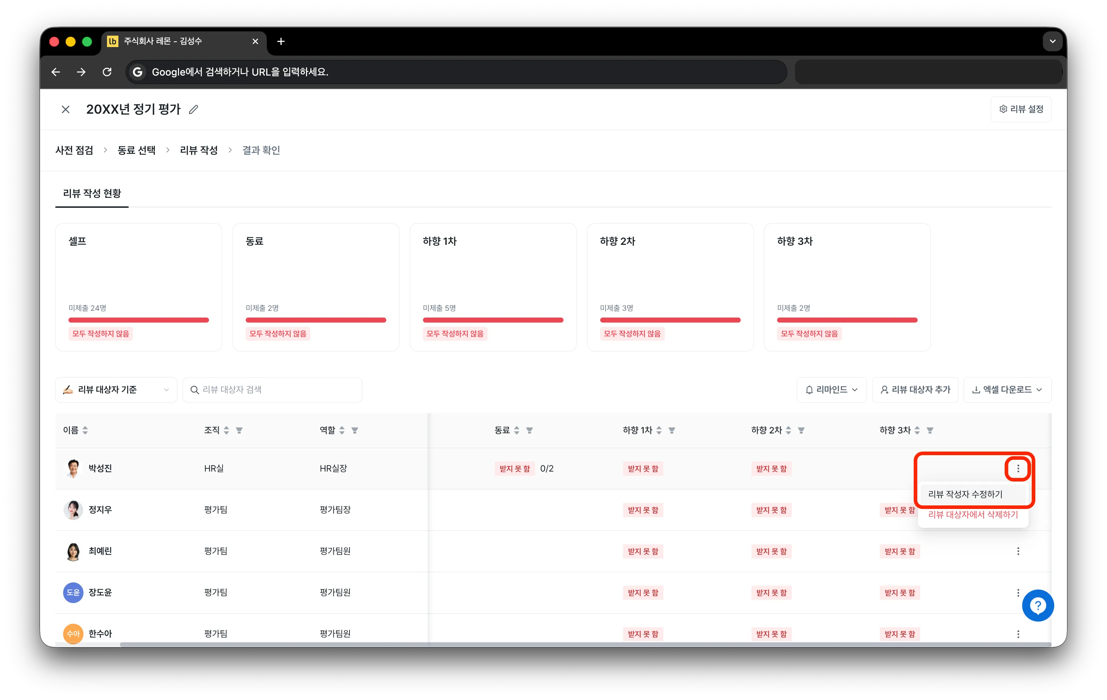Screen dimensions: 1107x700
Task: Select 리뷰 대상자에서 삭제하기 menu item
Action: click(x=973, y=515)
